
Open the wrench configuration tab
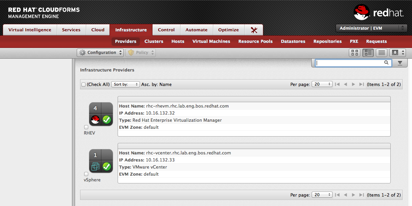(254, 30)
